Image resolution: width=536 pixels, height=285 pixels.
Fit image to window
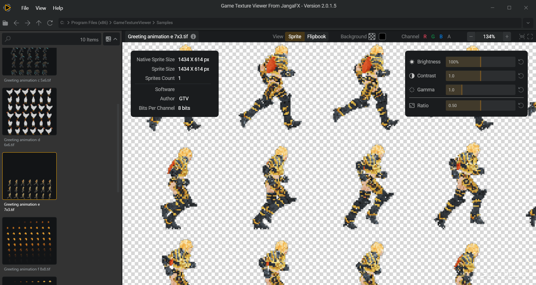[x=530, y=37]
